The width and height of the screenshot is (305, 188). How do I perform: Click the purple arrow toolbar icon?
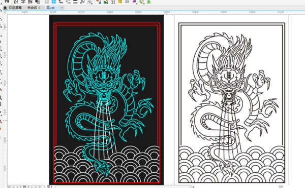pyautogui.click(x=134, y=2)
